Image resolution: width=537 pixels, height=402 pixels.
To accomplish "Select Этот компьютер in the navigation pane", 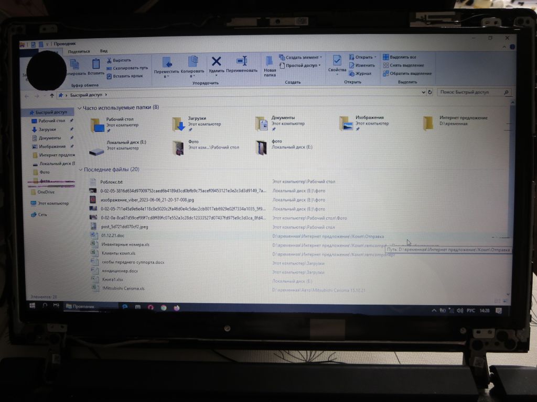I will tap(50, 203).
